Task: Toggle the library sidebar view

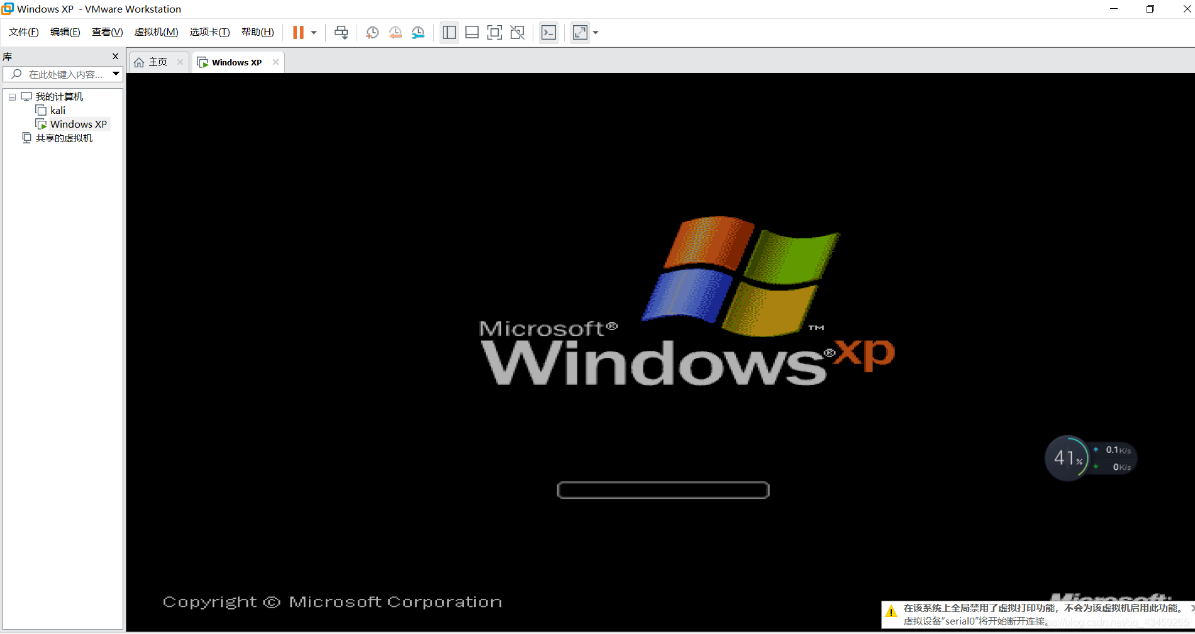Action: (x=449, y=33)
